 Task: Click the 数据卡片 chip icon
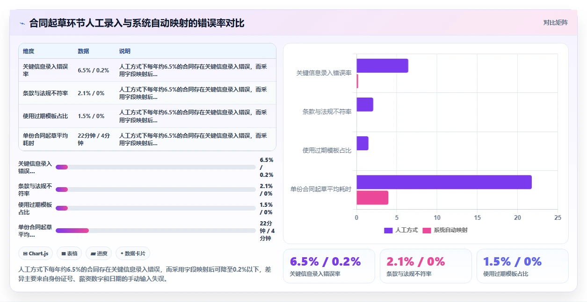click(122, 253)
